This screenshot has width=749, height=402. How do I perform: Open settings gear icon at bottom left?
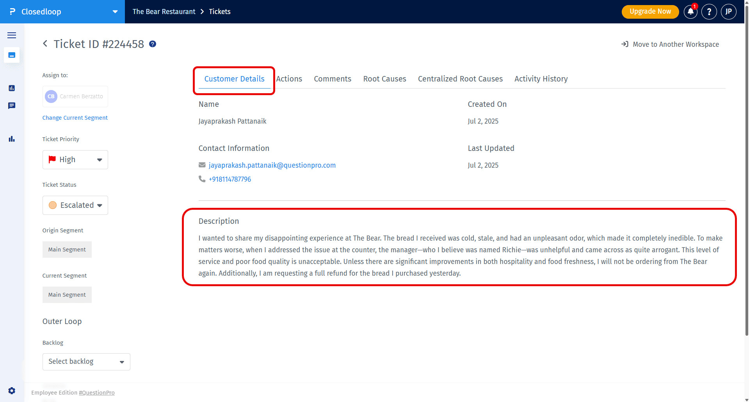[x=12, y=391]
